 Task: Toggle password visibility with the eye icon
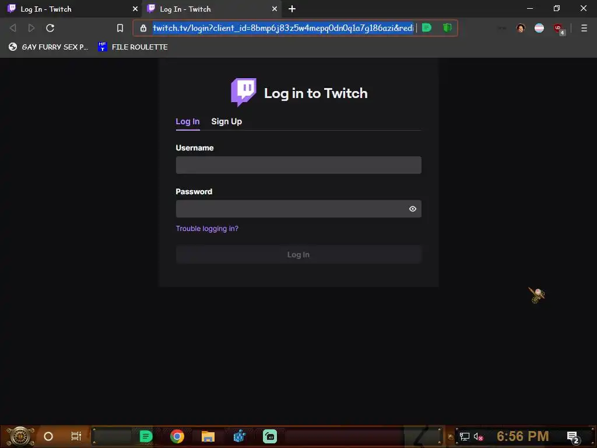click(x=413, y=209)
